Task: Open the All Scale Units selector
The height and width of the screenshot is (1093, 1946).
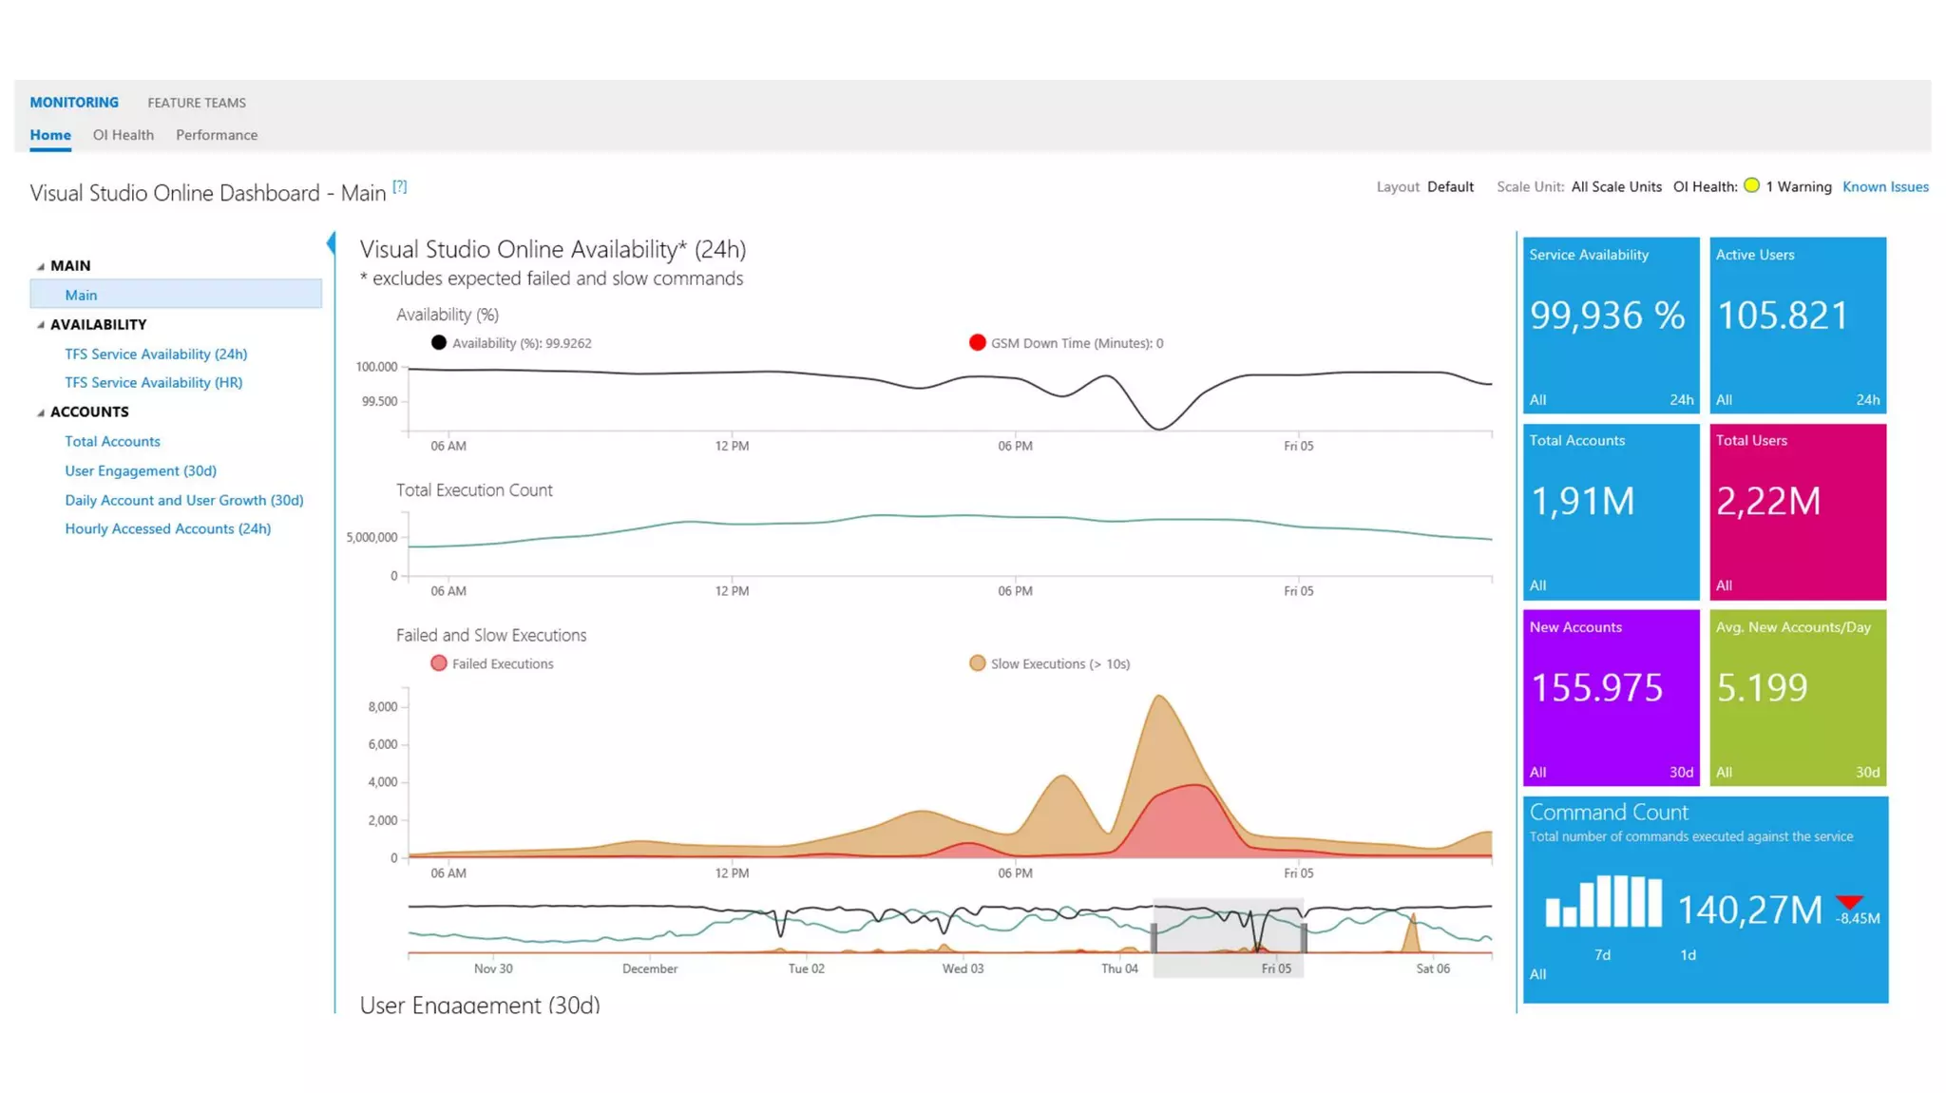Action: click(x=1615, y=187)
